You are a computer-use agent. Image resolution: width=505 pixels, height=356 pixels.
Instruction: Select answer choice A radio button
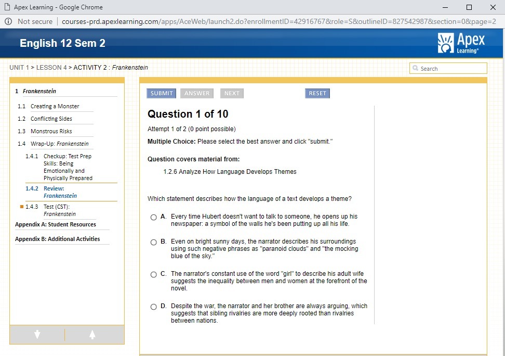(x=154, y=217)
